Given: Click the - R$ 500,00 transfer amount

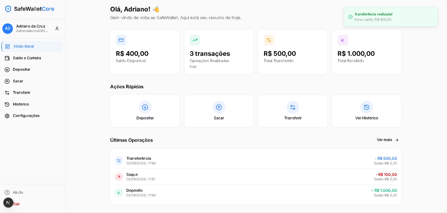Looking at the screenshot, I should [x=386, y=158].
